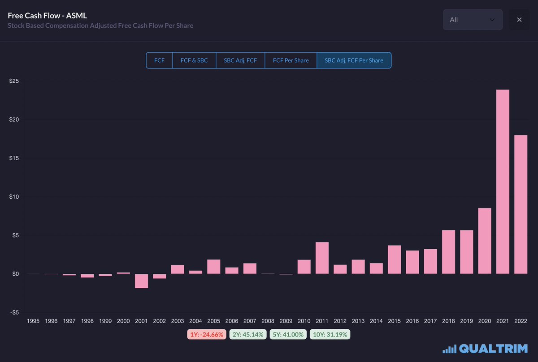Select the 2010 bar

[x=304, y=267]
